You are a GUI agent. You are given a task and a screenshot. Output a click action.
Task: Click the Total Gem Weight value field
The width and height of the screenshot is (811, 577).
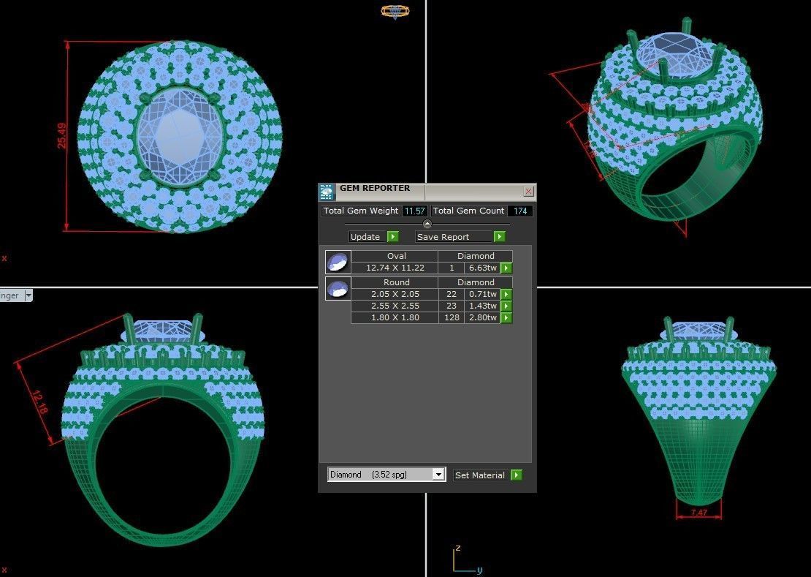point(414,211)
